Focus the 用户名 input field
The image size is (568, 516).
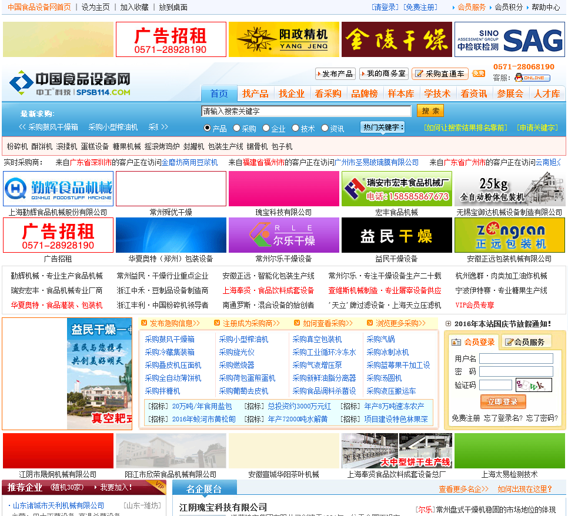coord(516,358)
